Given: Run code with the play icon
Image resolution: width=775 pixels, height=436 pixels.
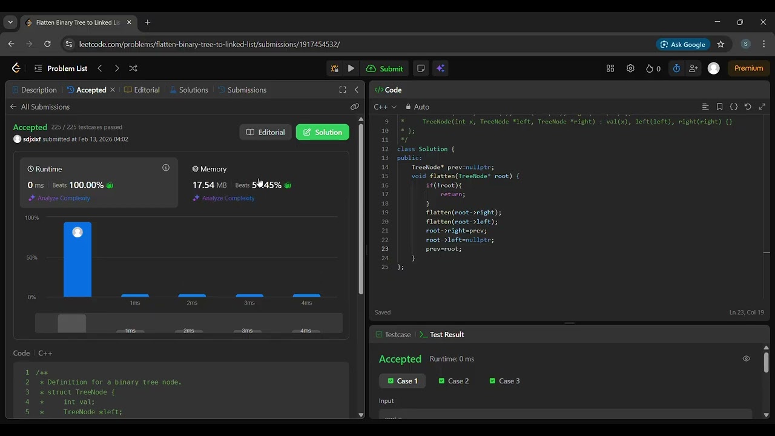Looking at the screenshot, I should pyautogui.click(x=351, y=68).
